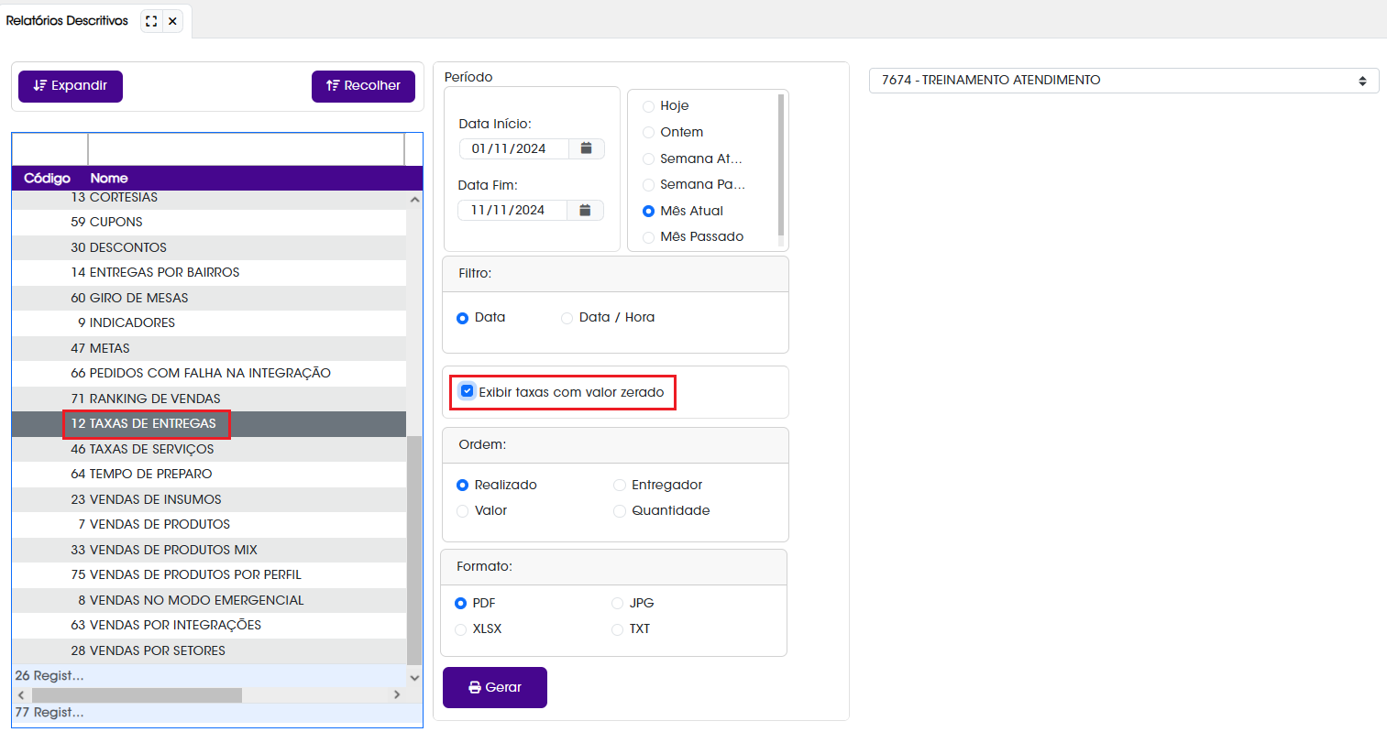Click the horizontal scroll right arrow
1387x743 pixels.
397,695
